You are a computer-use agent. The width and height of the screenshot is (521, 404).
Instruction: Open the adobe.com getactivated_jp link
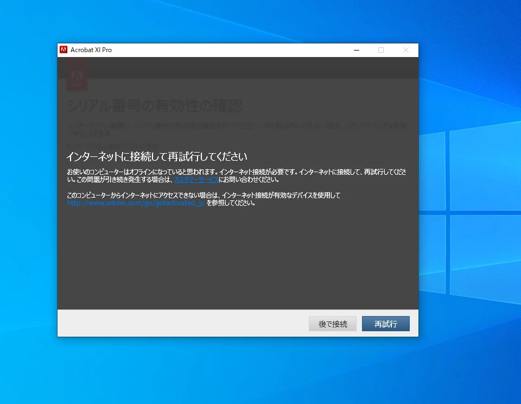tap(136, 203)
